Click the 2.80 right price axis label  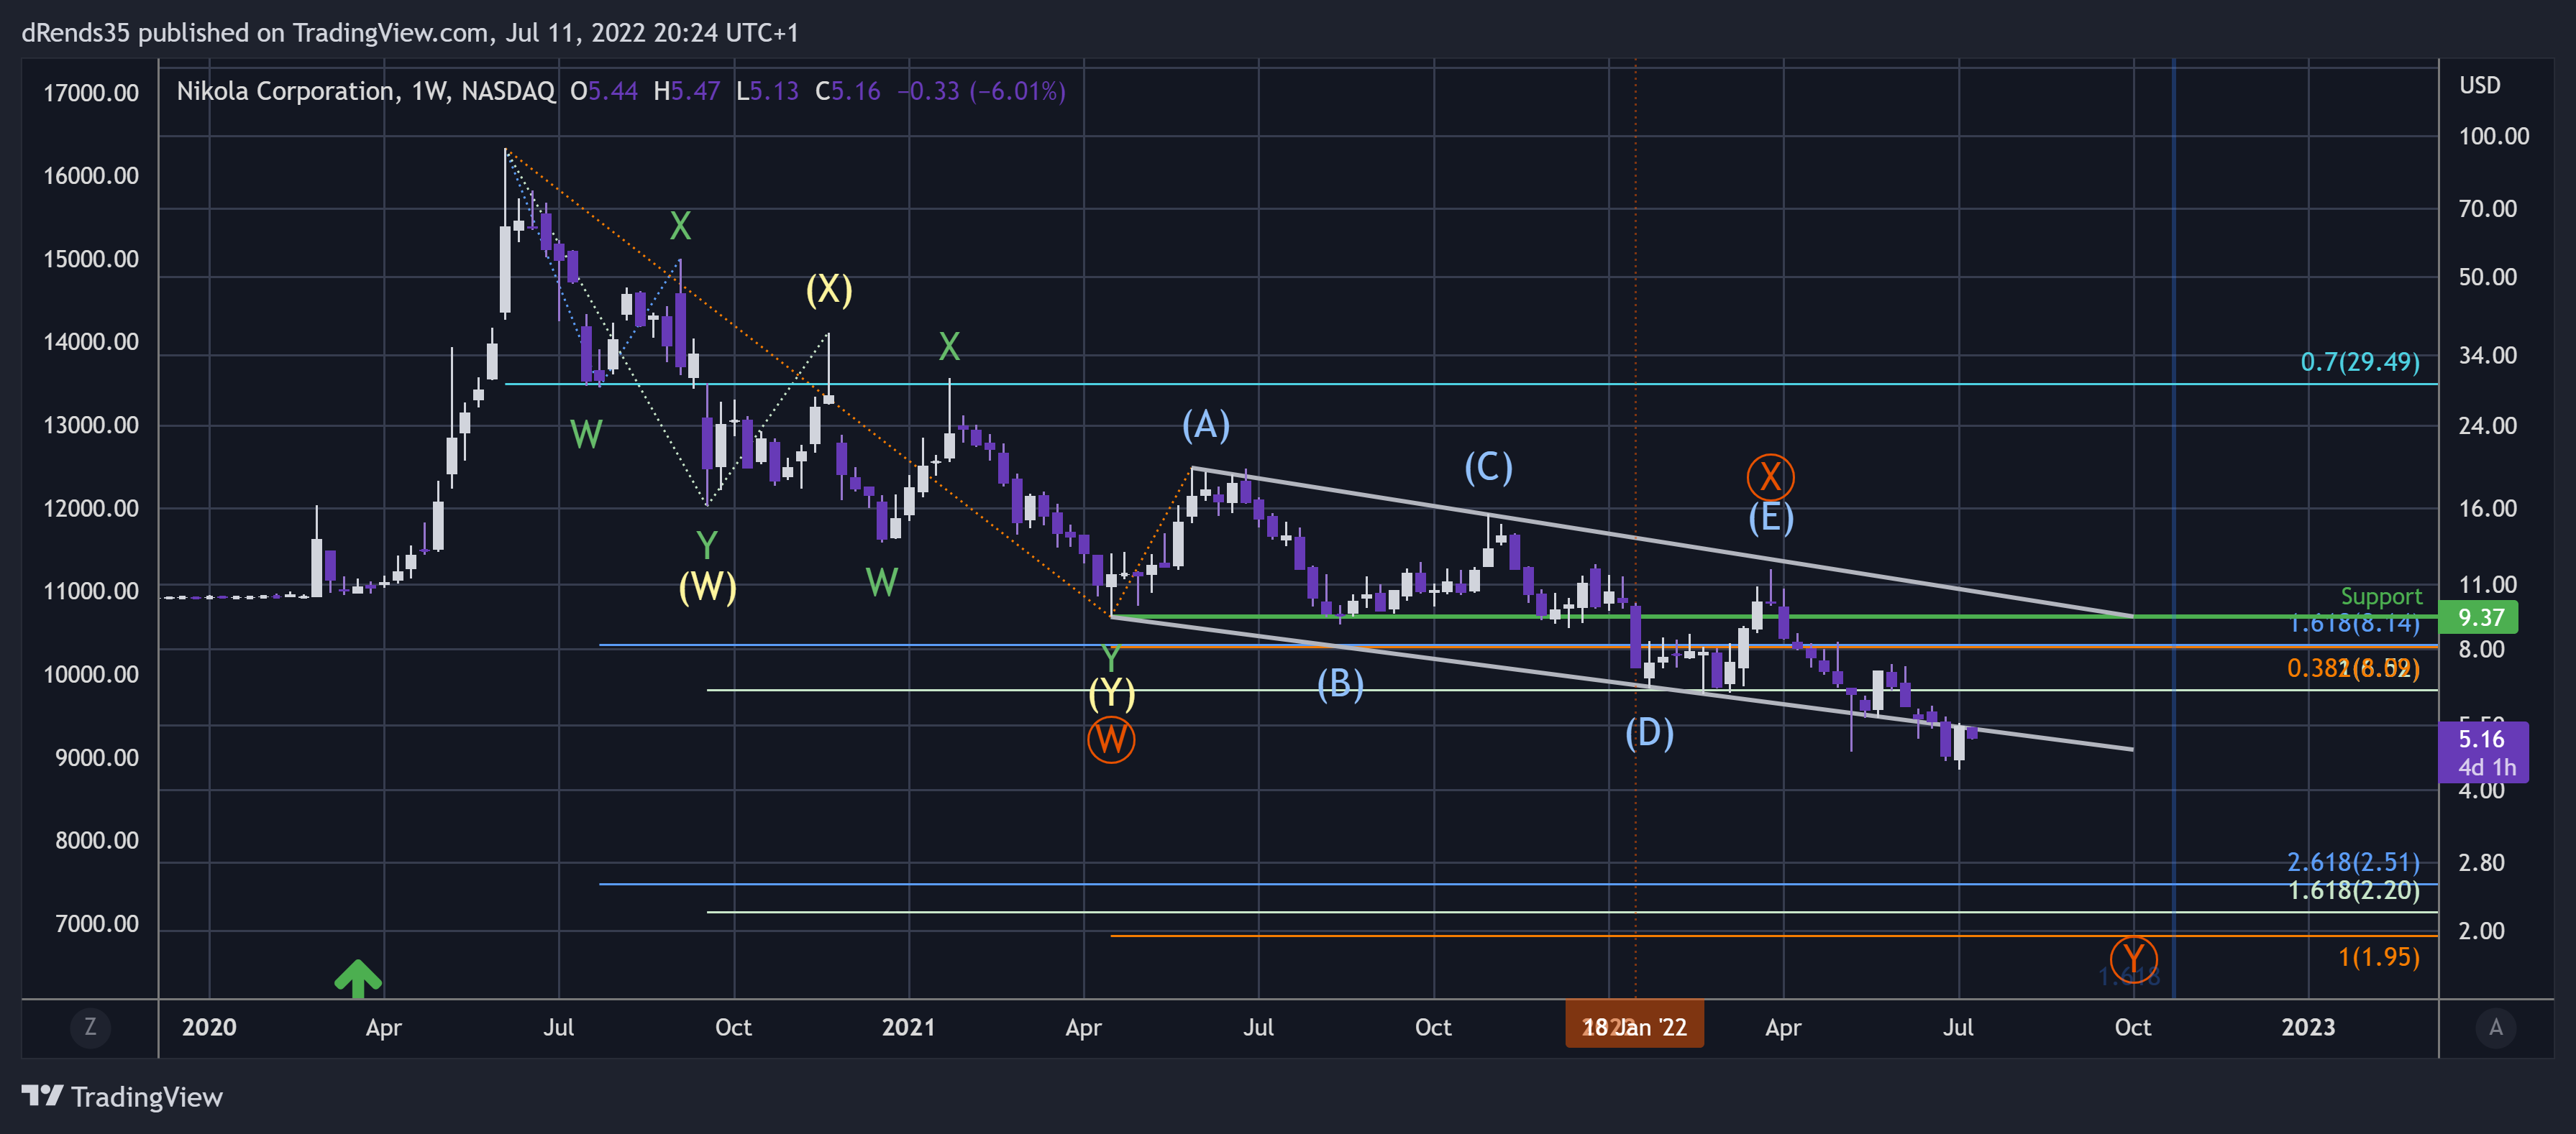click(2481, 862)
